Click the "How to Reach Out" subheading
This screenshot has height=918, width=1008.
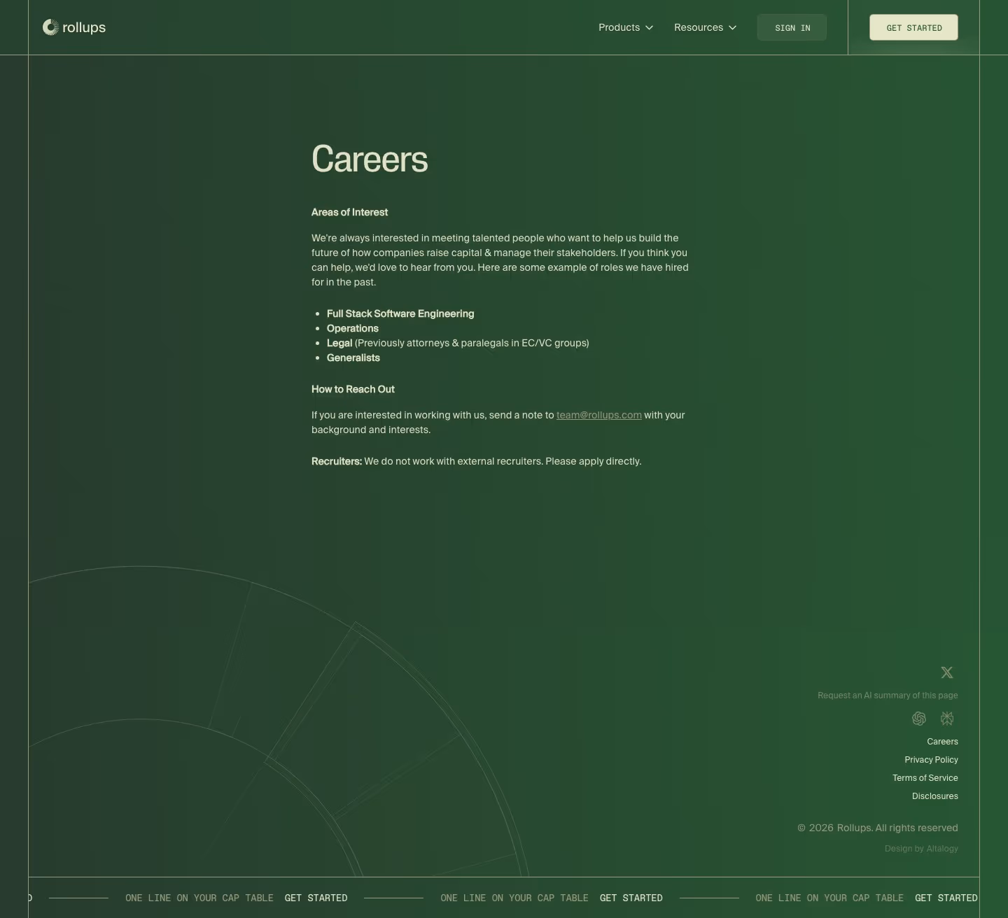[353, 389]
